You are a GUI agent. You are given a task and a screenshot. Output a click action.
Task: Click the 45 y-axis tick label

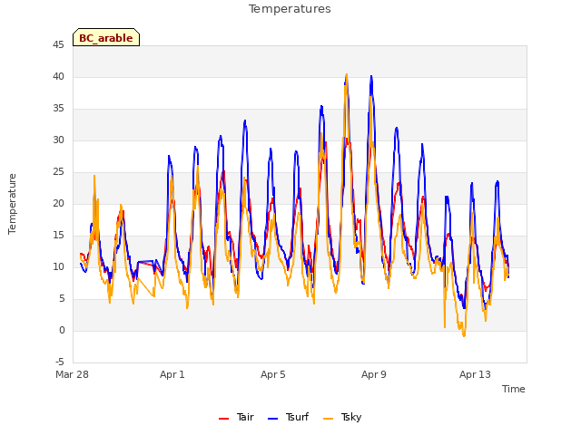click(58, 44)
